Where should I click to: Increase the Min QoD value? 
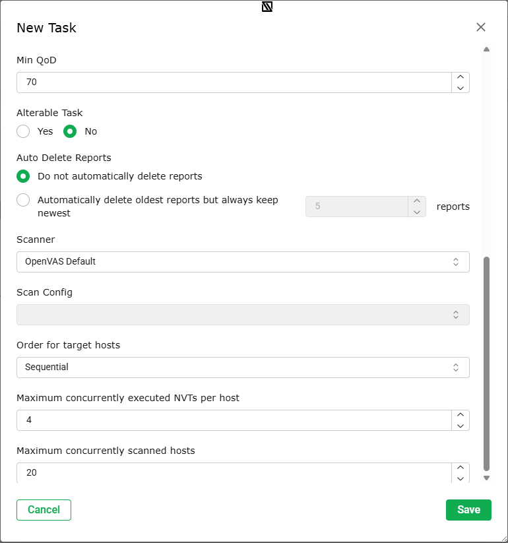click(x=460, y=77)
